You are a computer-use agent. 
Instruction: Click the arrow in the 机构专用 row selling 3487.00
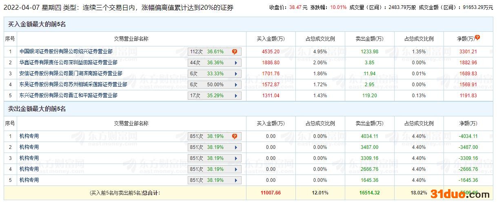click(236, 147)
